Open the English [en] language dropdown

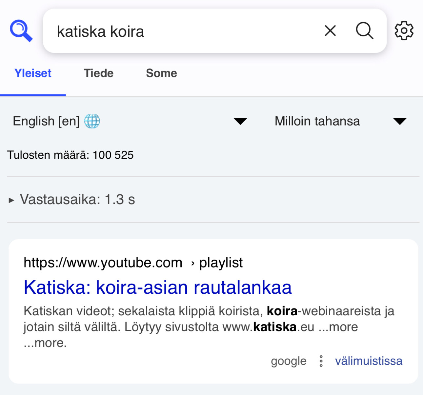(130, 121)
